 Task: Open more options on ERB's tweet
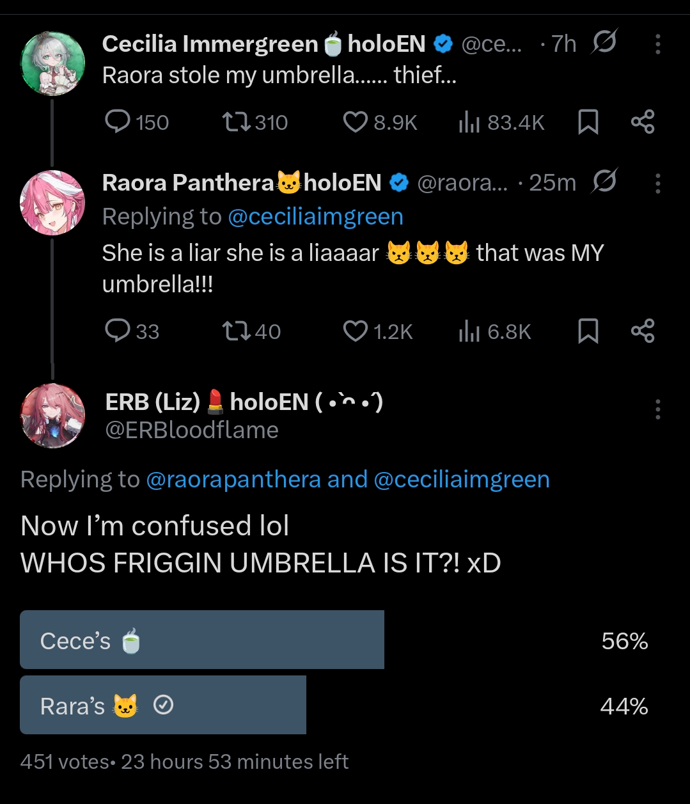click(x=657, y=409)
